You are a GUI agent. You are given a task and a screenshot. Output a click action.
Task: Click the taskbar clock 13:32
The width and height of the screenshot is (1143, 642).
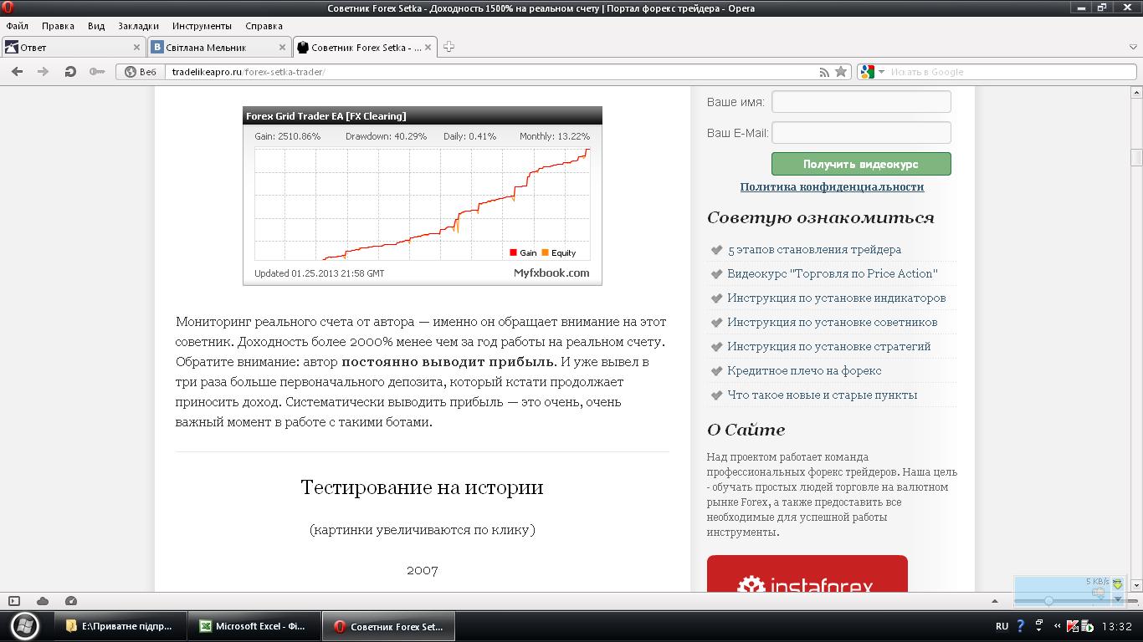point(1116,626)
